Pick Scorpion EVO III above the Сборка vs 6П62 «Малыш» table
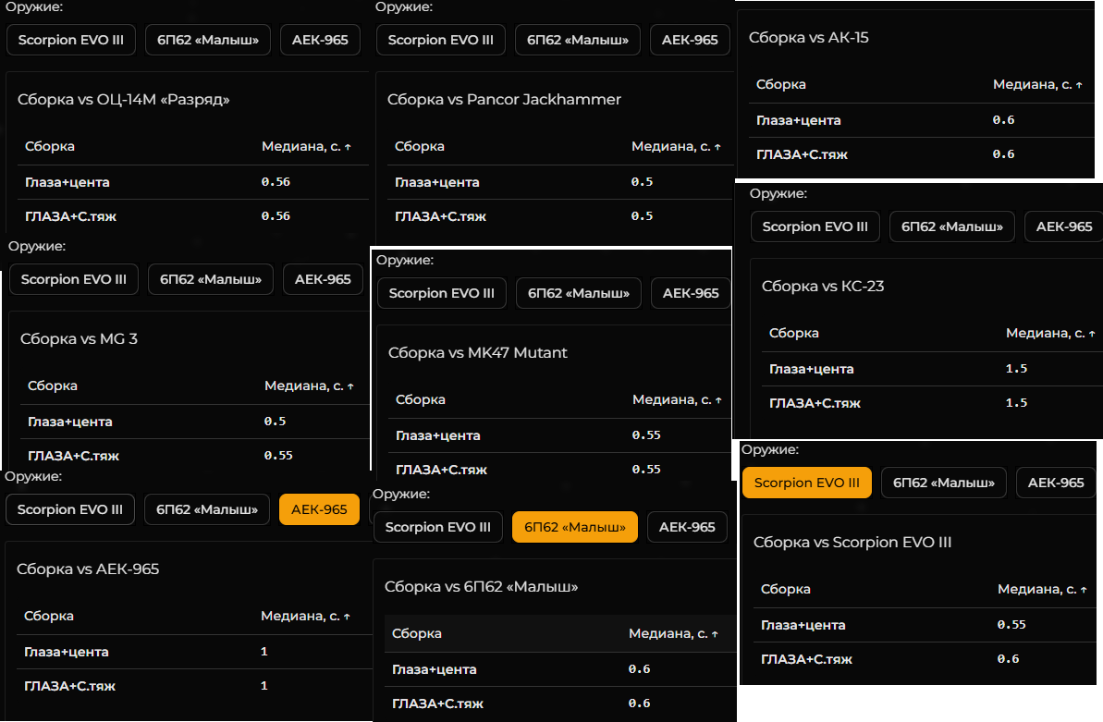Viewport: 1103px width, 722px height. [438, 527]
